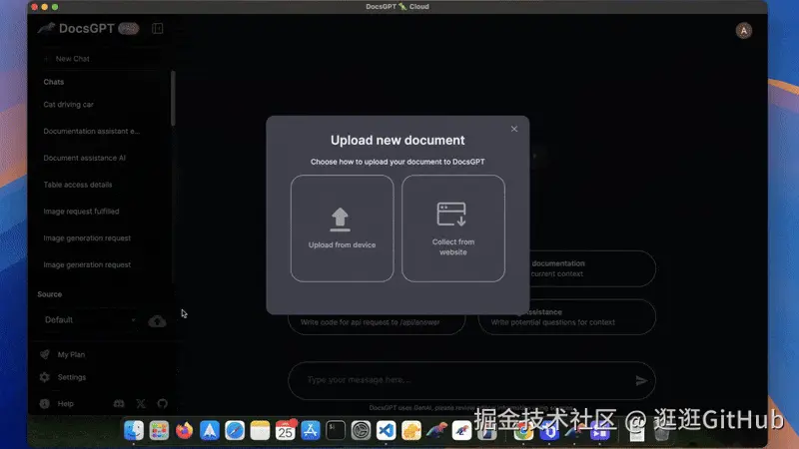Open the user avatar menu
Viewport: 799px width, 449px height.
pos(743,31)
